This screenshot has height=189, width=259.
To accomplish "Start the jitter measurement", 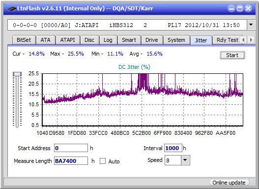I will click(x=232, y=55).
